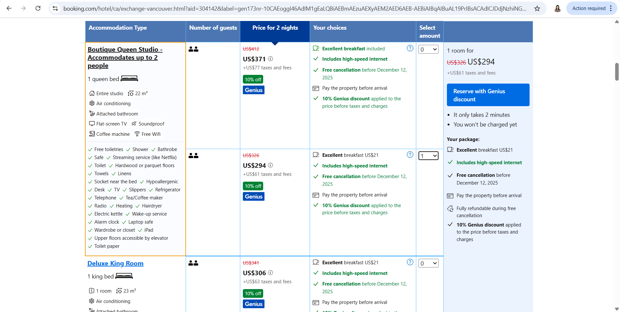Open site information icon in address bar
620x312 pixels.
tap(56, 8)
